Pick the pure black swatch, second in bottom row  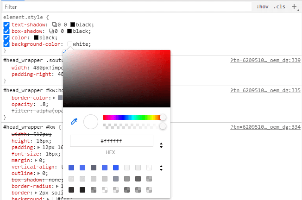pyautogui.click(x=82, y=190)
